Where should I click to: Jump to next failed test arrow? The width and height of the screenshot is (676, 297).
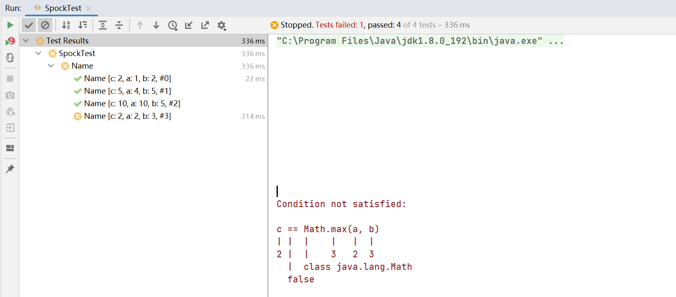[156, 25]
